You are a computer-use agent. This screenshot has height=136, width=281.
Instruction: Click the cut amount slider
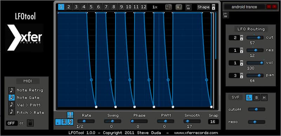(x=255, y=38)
